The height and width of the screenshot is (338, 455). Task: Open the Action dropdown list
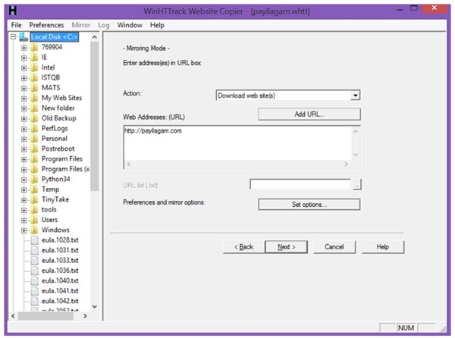point(355,95)
